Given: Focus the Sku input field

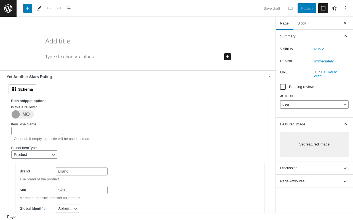Looking at the screenshot, I should [x=82, y=190].
